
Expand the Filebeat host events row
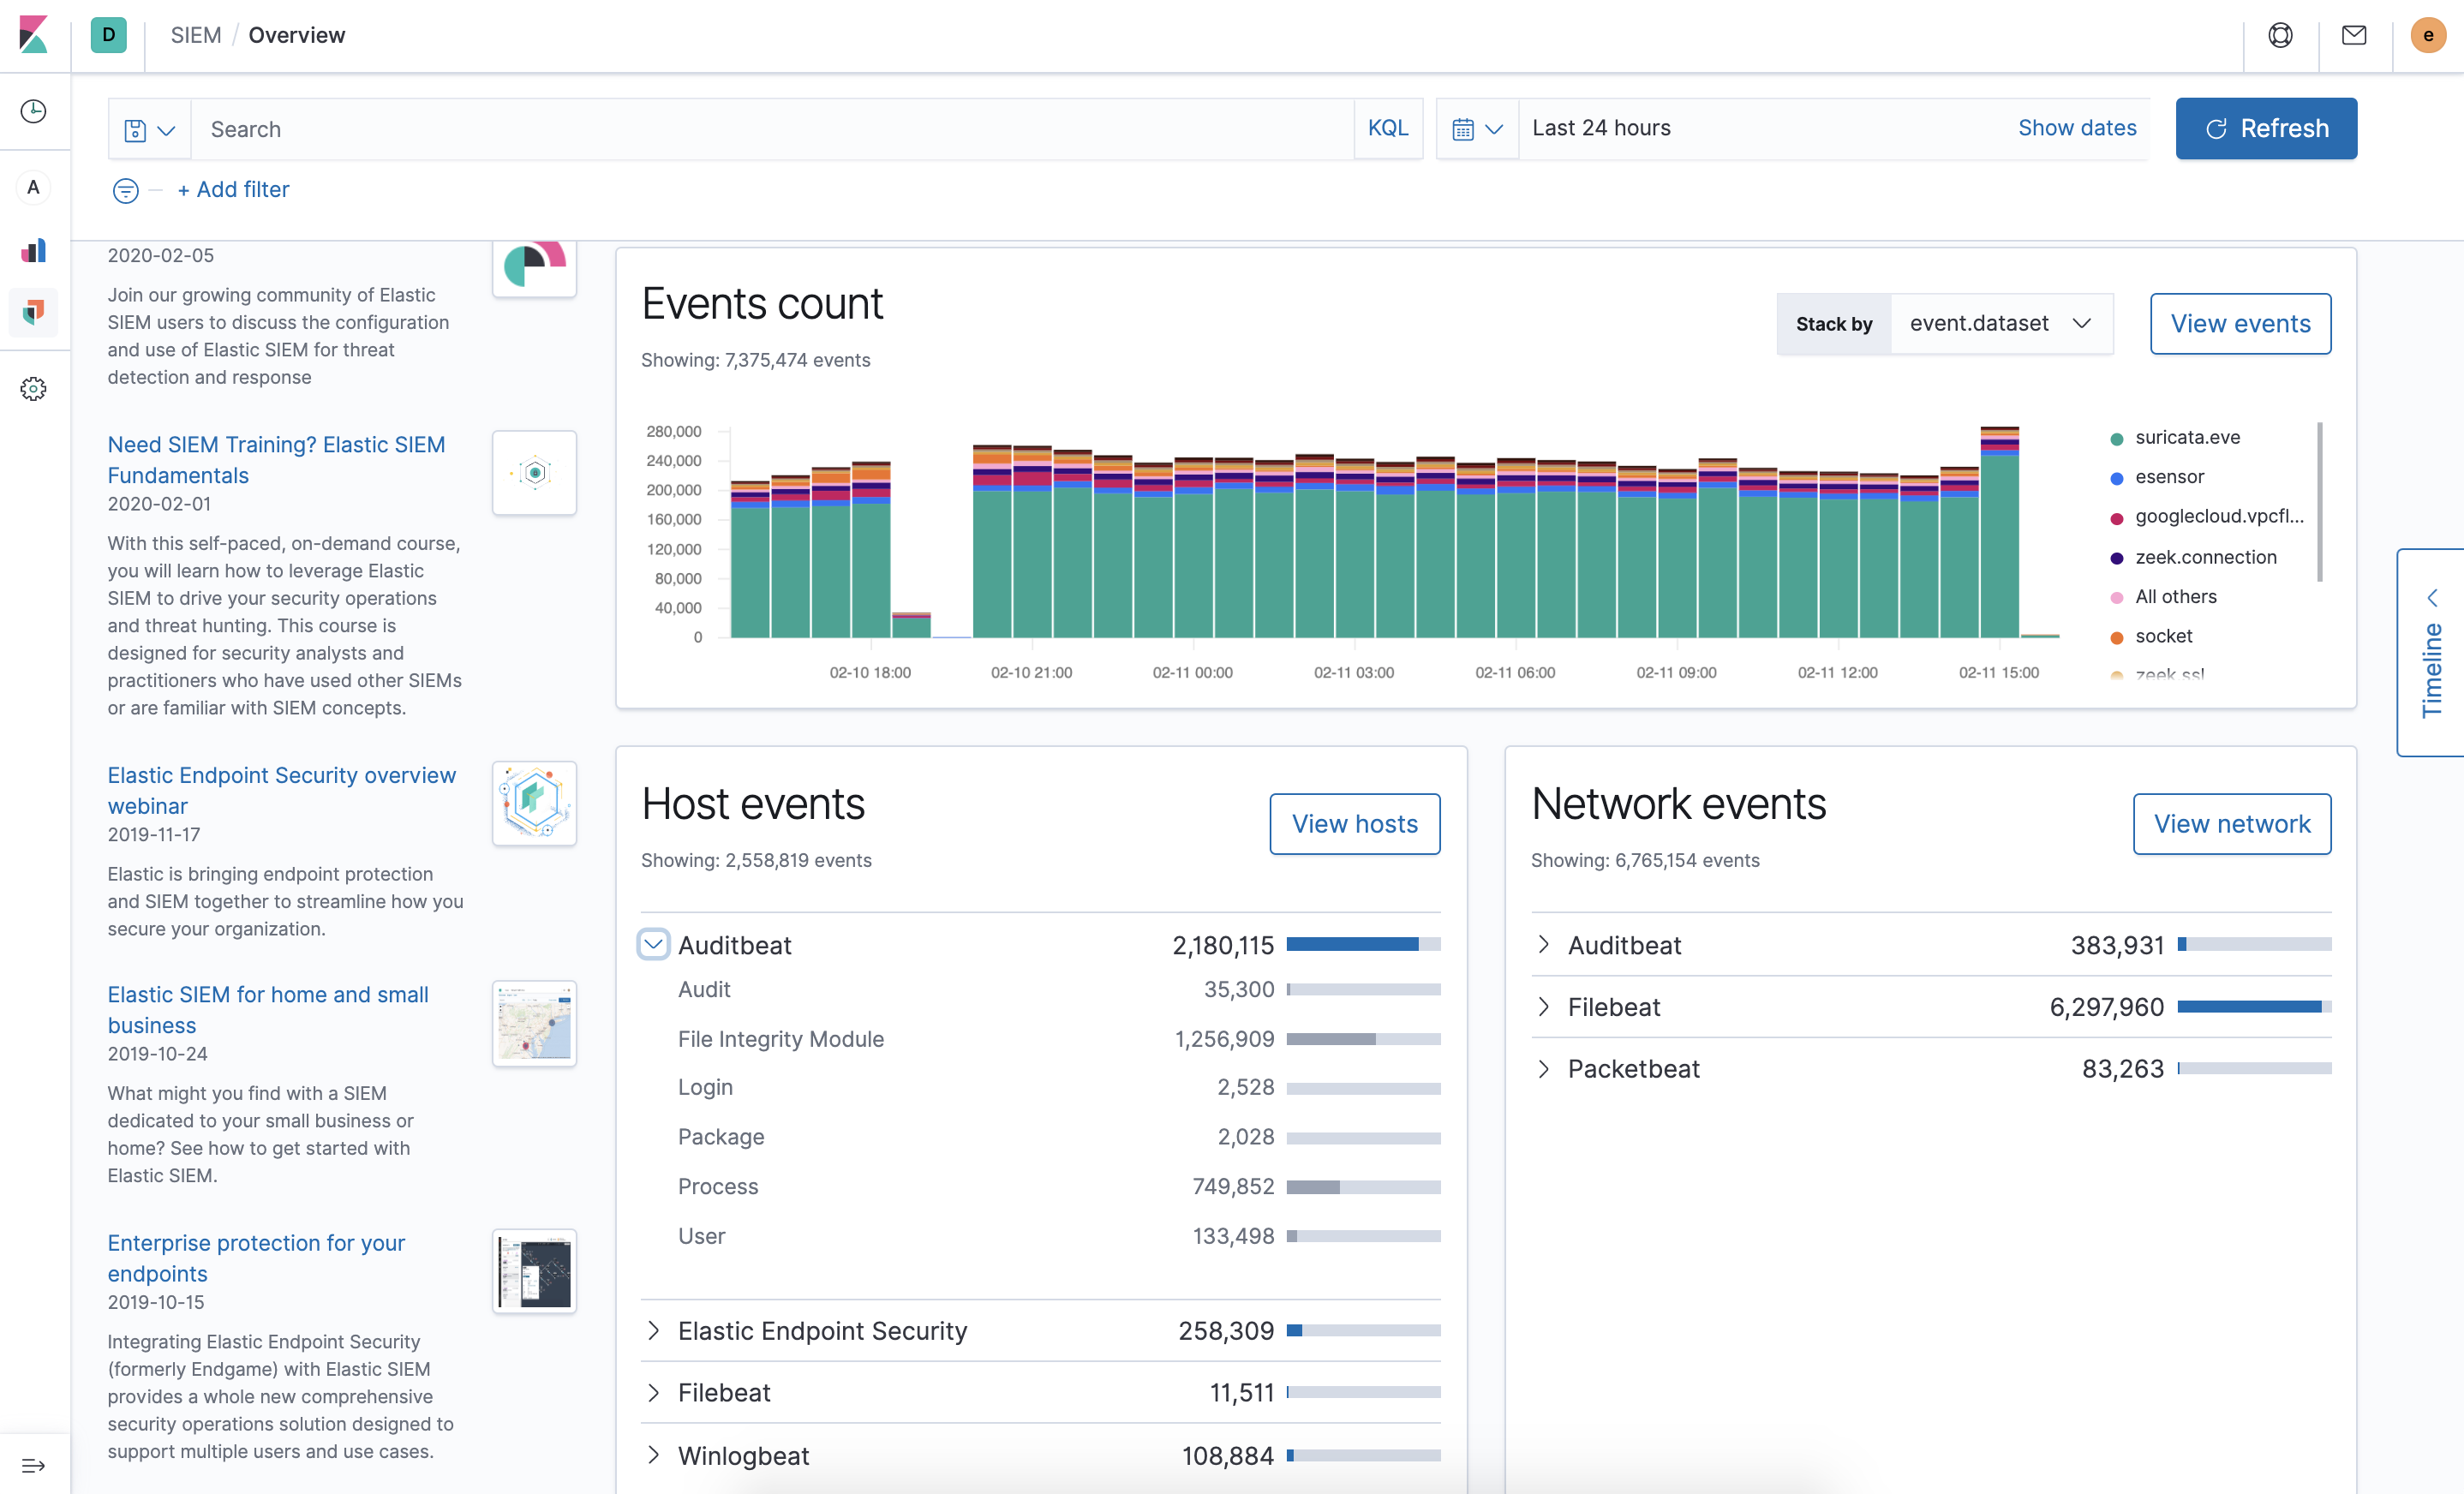click(653, 1392)
